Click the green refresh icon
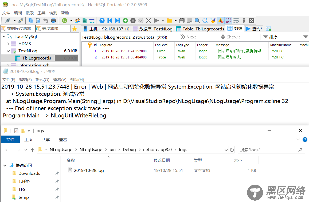309x202 pixels. [x=65, y=21]
